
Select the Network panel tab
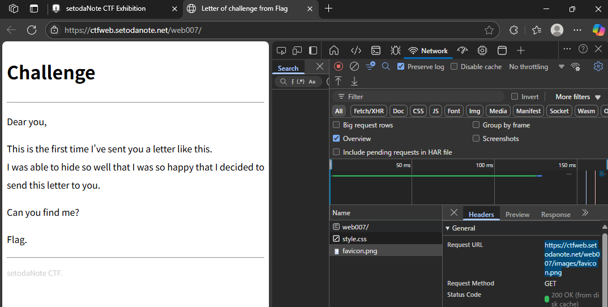coord(428,51)
